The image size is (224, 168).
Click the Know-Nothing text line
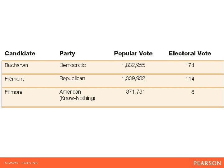(77, 98)
